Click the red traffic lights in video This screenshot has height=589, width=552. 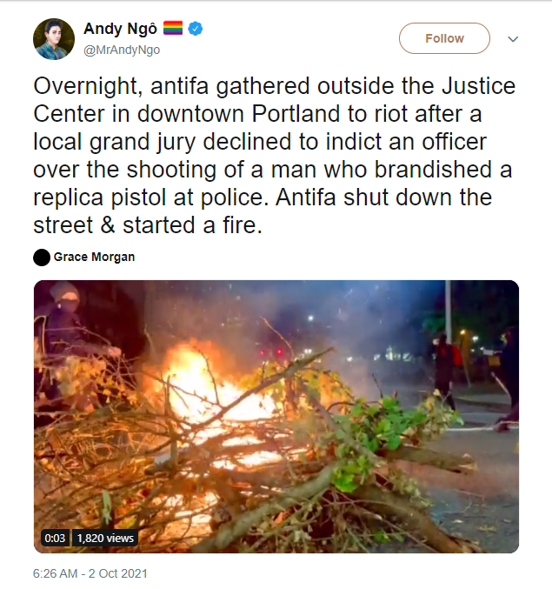pos(271,352)
